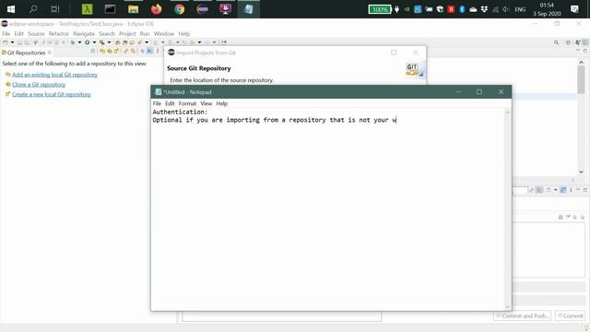Image resolution: width=590 pixels, height=332 pixels.
Task: Open the New button dropdown arrow in Eclipse
Action: point(12,42)
